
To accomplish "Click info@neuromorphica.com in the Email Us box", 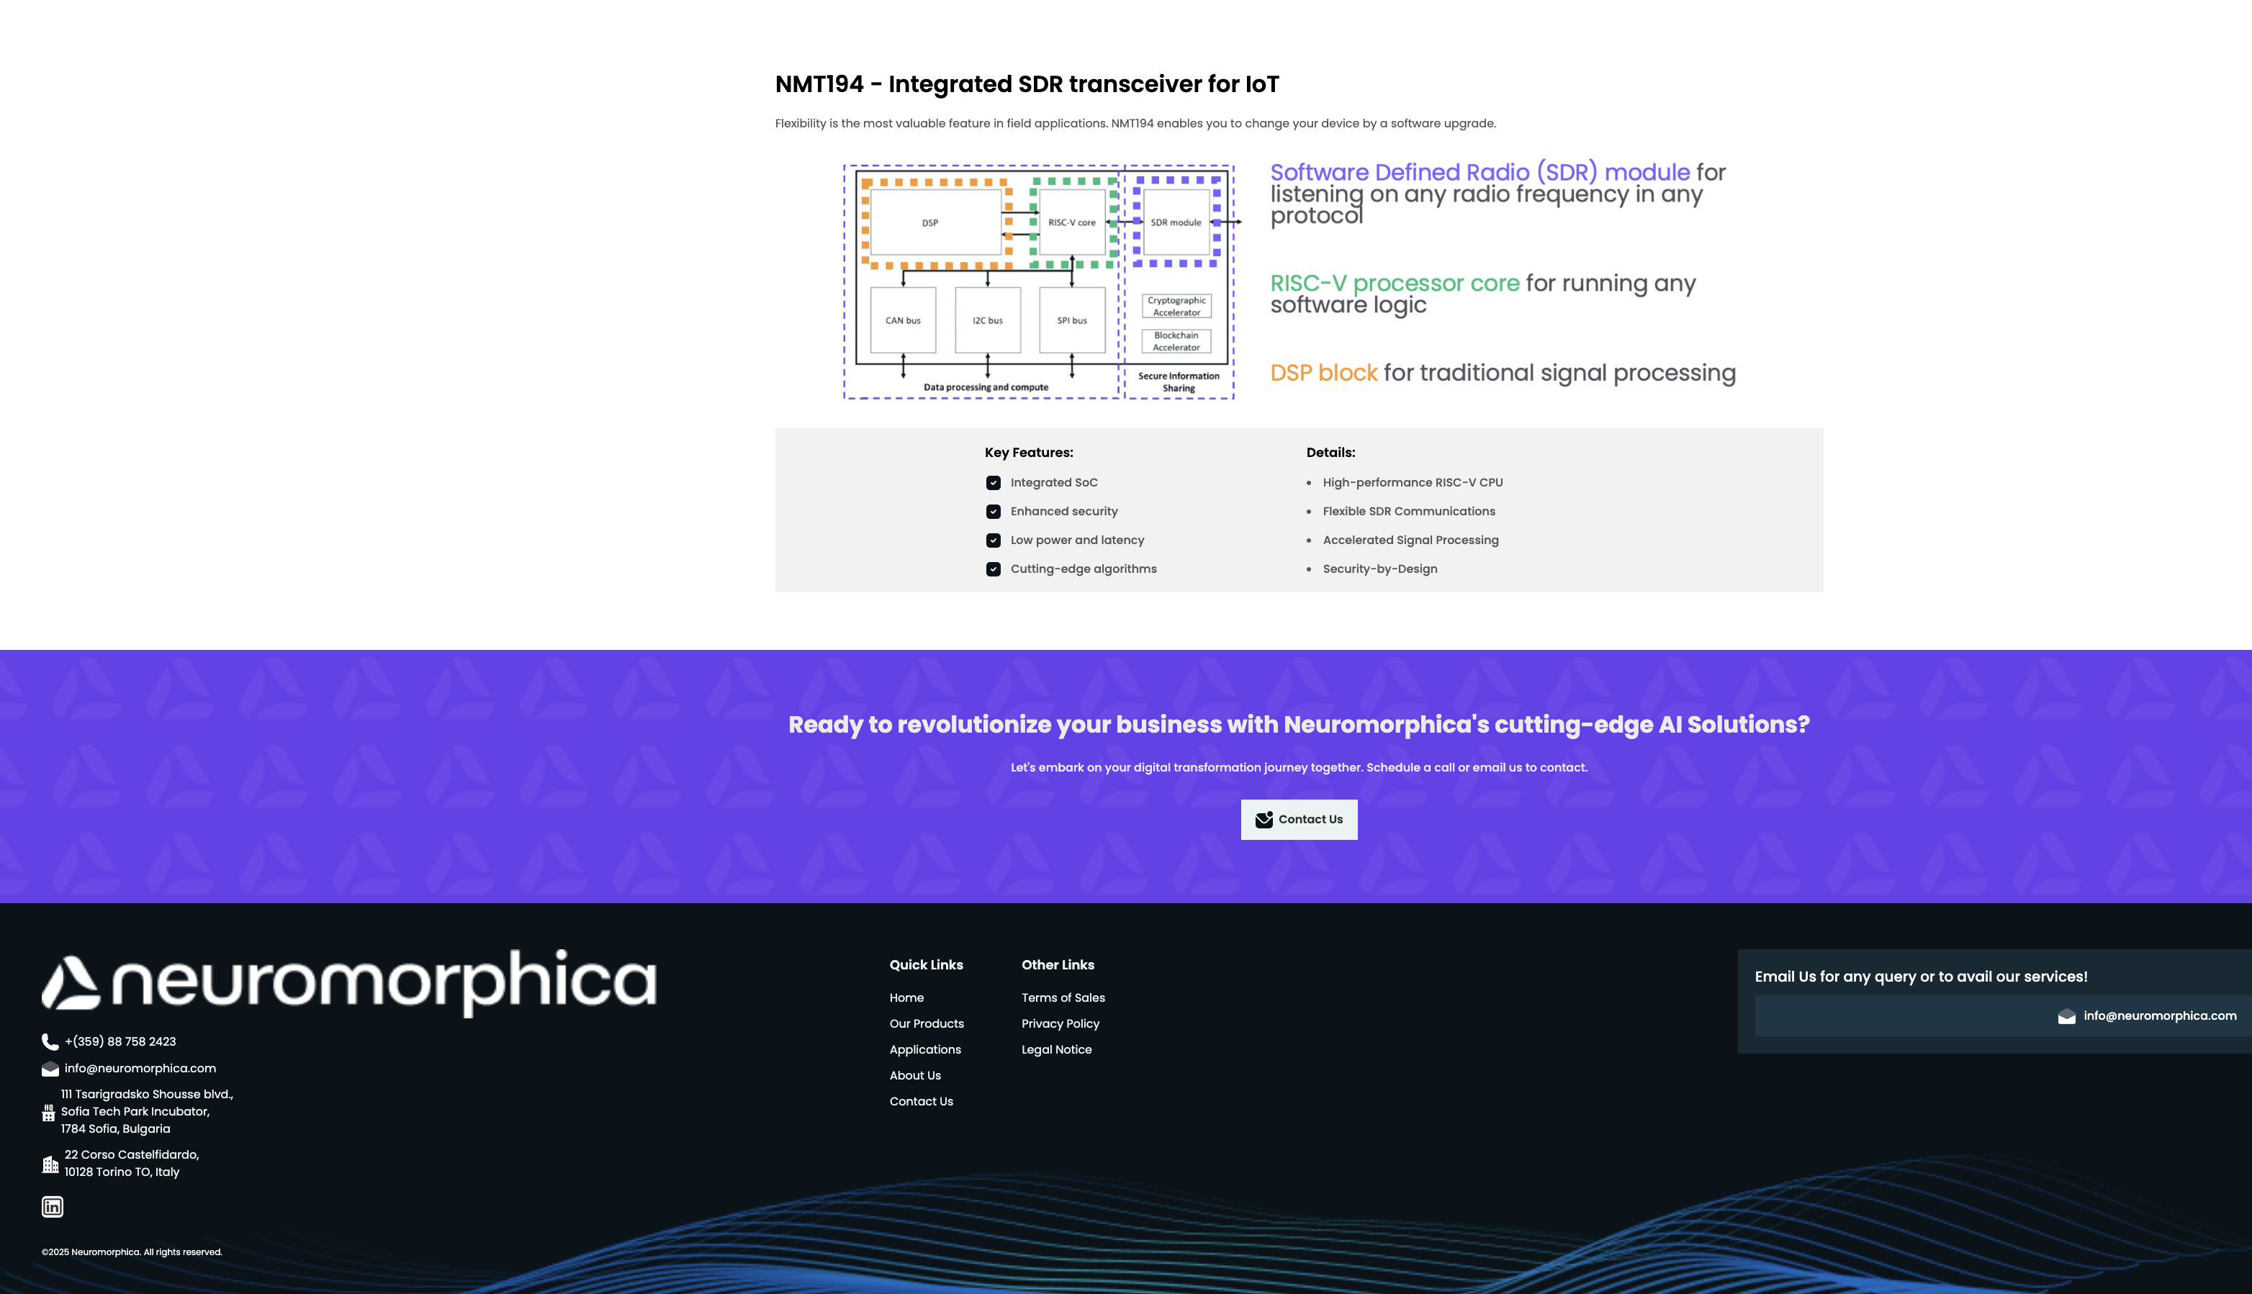I will click(2160, 1015).
